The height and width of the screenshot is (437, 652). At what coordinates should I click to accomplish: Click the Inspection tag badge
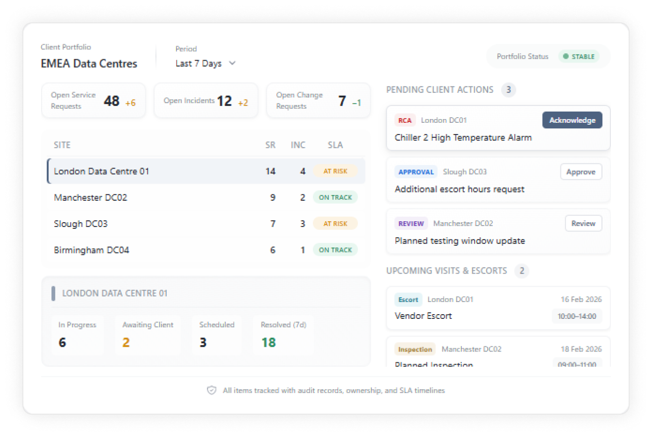(x=415, y=349)
